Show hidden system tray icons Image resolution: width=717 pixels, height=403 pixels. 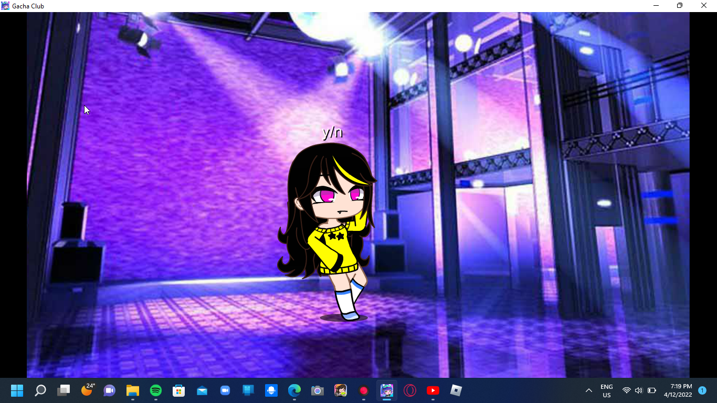(589, 390)
